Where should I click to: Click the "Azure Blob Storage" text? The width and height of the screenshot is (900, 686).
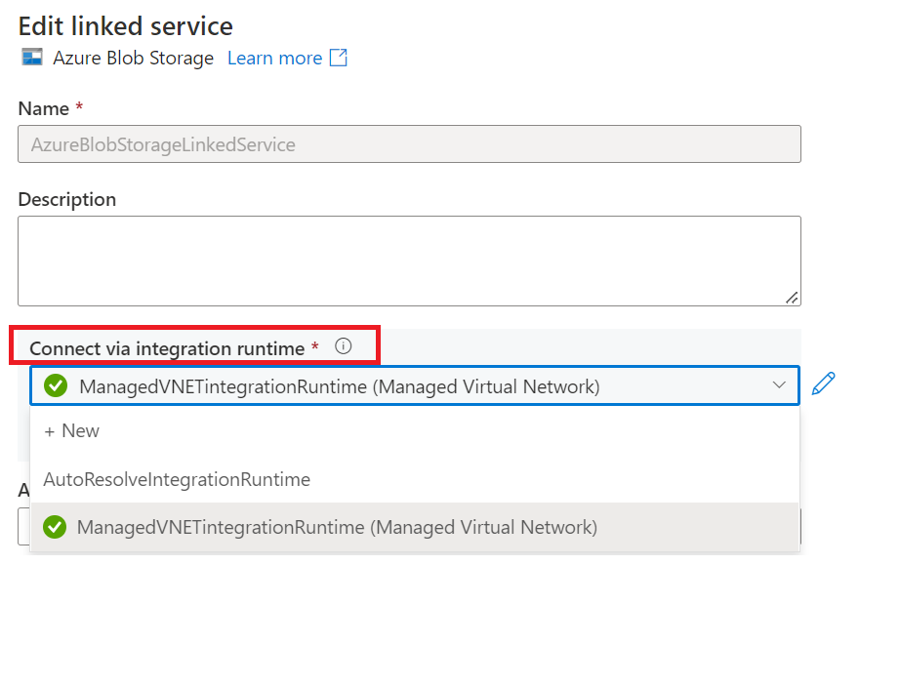click(x=133, y=59)
